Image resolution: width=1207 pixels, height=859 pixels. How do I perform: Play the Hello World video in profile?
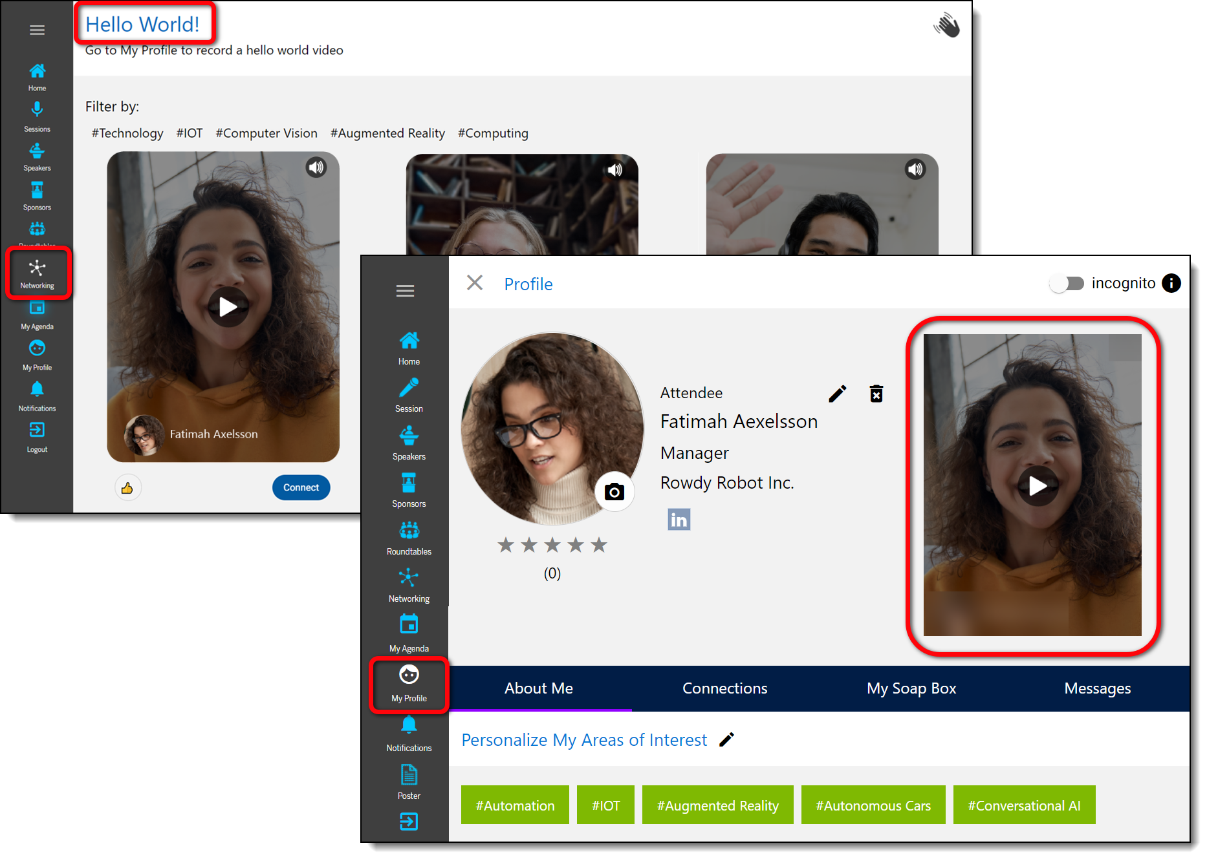(1037, 485)
